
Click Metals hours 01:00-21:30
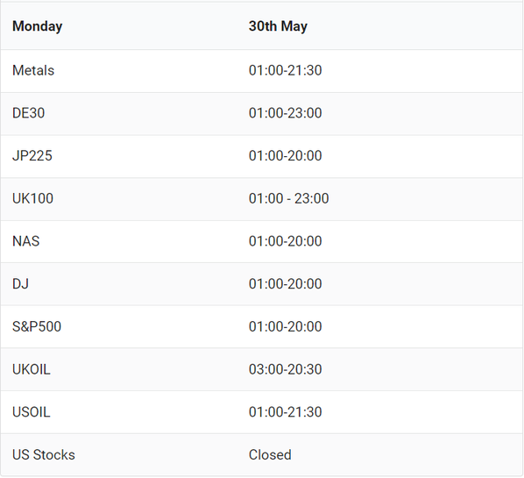pyautogui.click(x=285, y=70)
